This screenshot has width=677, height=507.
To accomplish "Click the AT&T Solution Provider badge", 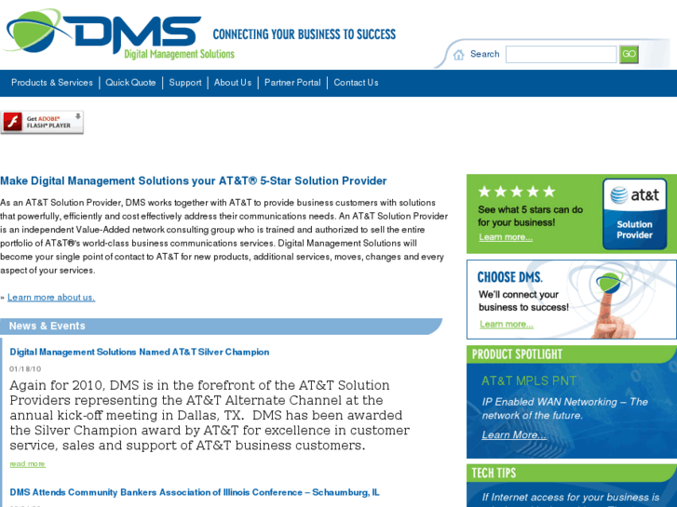I will [634, 214].
